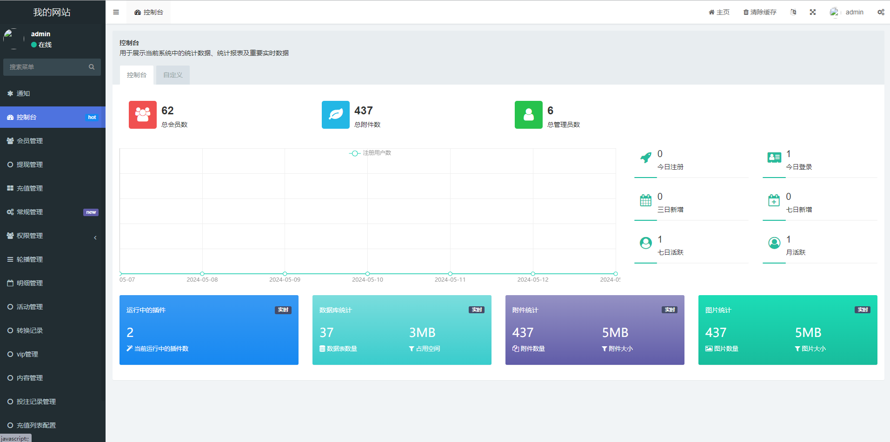Click the fullscreen toggle icon in header
890x442 pixels.
[813, 12]
